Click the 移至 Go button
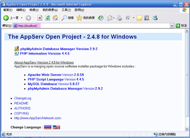 click(181, 26)
